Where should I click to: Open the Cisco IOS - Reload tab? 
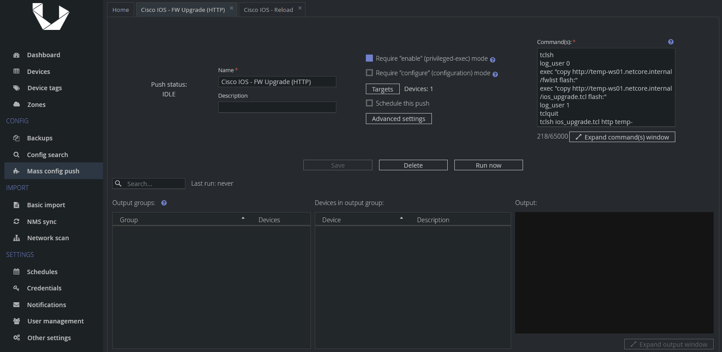(x=268, y=10)
